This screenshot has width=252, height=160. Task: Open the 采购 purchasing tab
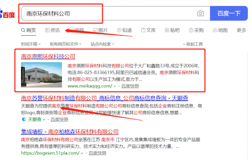pos(196,30)
